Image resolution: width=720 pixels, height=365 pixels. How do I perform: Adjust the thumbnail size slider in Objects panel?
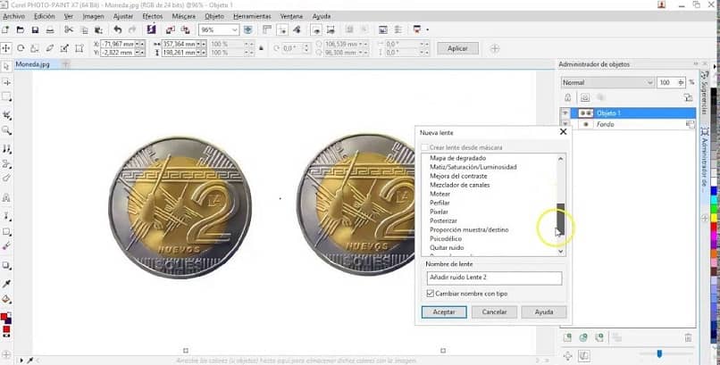659,353
